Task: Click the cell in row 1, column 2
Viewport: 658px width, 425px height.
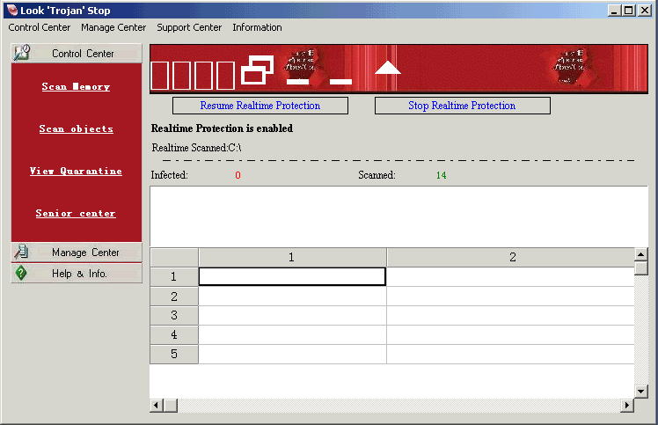Action: pyautogui.click(x=510, y=277)
